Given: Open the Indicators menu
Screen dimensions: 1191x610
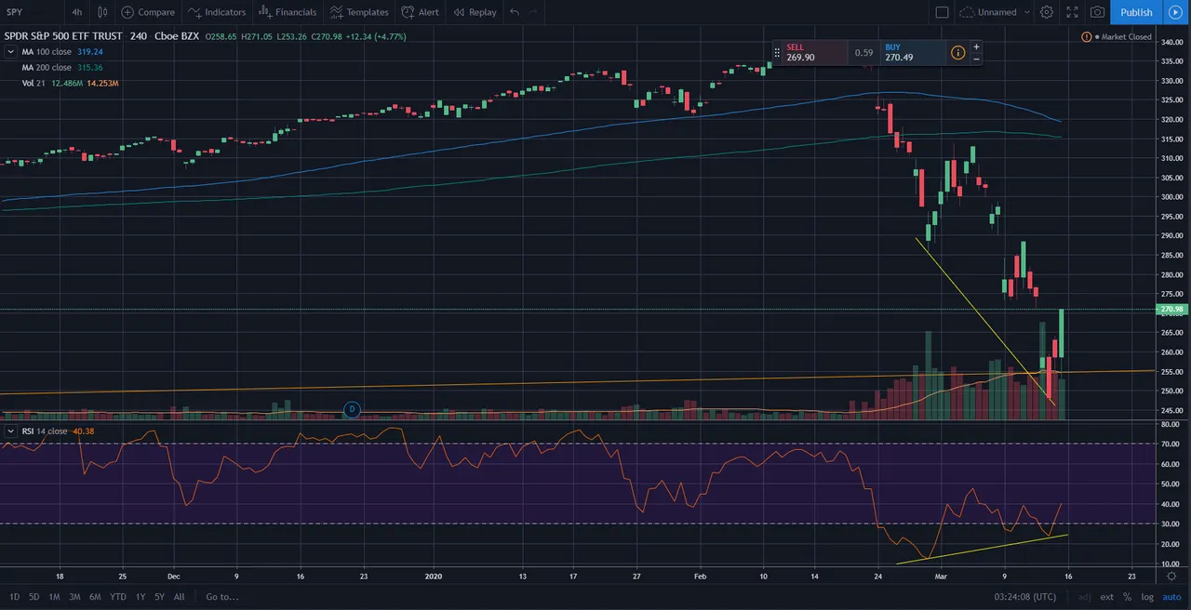Looking at the screenshot, I should 217,12.
